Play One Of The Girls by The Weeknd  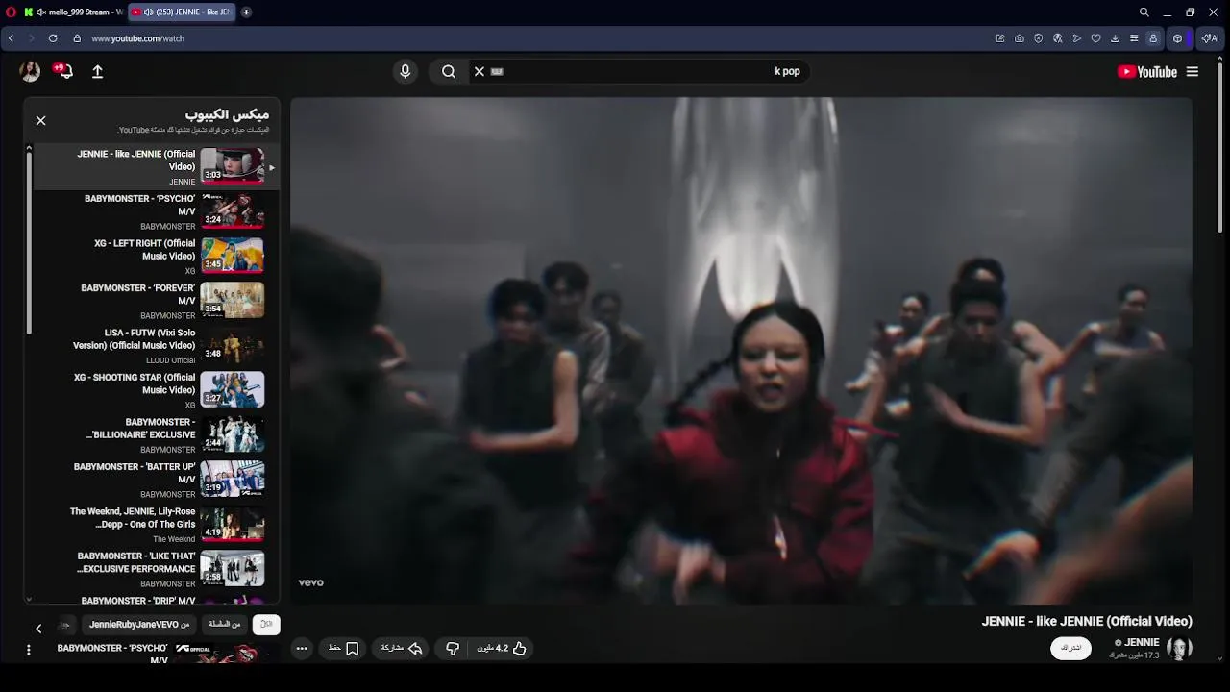156,524
